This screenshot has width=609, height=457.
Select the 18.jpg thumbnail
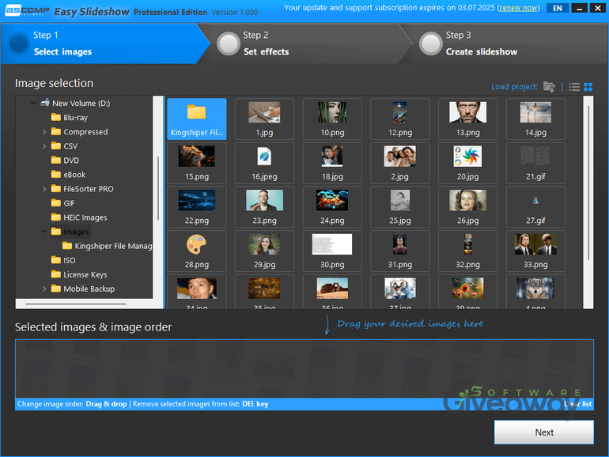click(332, 163)
